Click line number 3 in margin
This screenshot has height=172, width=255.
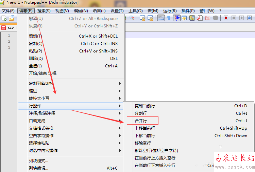(x=9, y=47)
